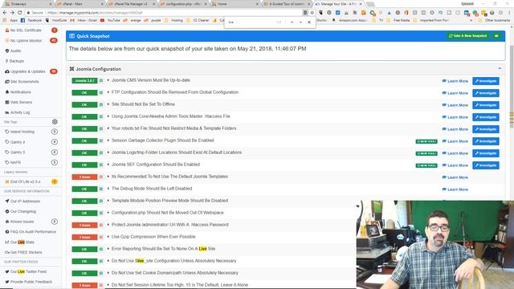Bookmark this page with star icon
The height and width of the screenshot is (289, 514).
[312, 13]
